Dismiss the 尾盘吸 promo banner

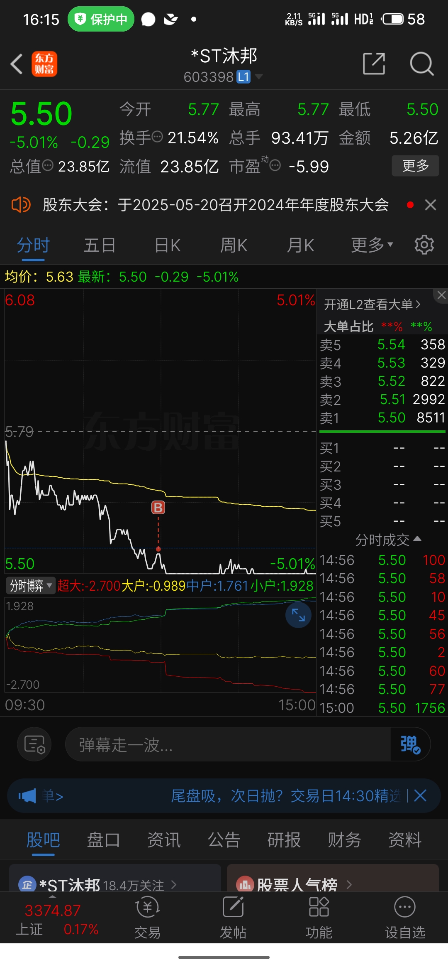click(x=420, y=796)
